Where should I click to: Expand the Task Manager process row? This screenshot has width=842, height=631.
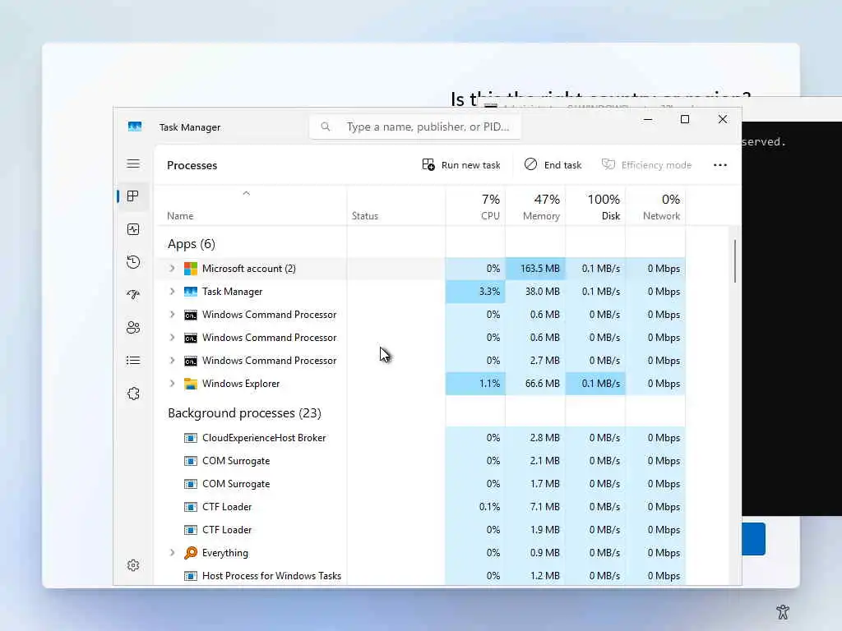pos(172,292)
